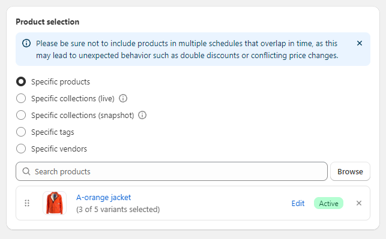Show info tooltip for Specific collections (live)

click(x=123, y=98)
